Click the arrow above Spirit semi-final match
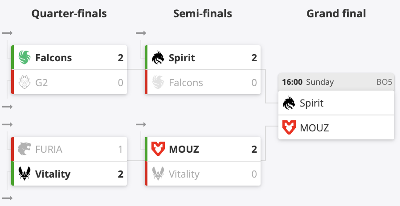Image resolution: width=400 pixels, height=206 pixels. (x=141, y=33)
